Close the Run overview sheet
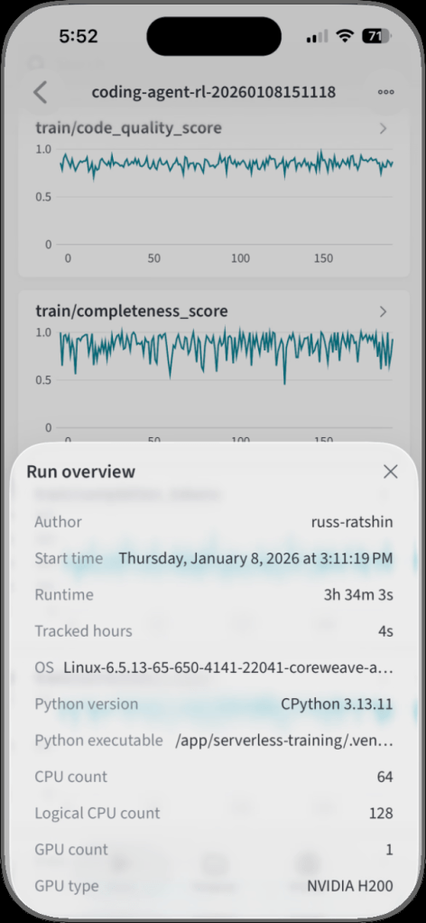 click(390, 471)
